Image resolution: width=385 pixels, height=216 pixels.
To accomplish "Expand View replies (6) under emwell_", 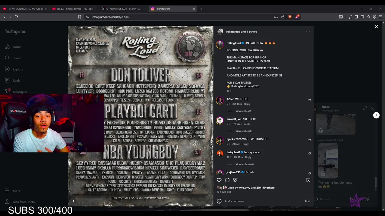I will [x=244, y=131].
